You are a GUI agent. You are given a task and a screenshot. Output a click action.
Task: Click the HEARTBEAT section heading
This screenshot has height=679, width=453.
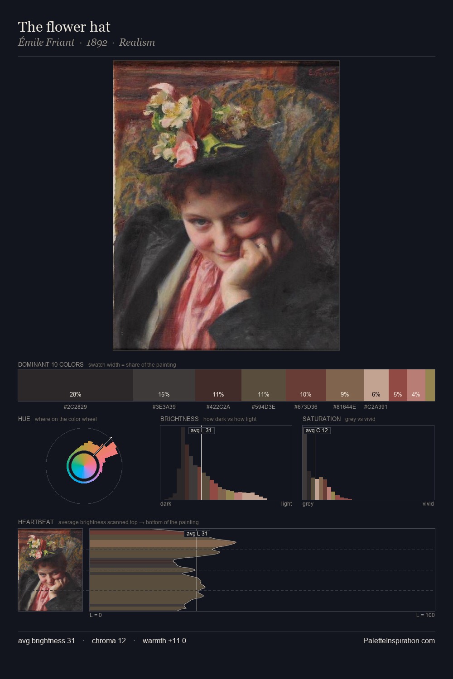(x=36, y=522)
